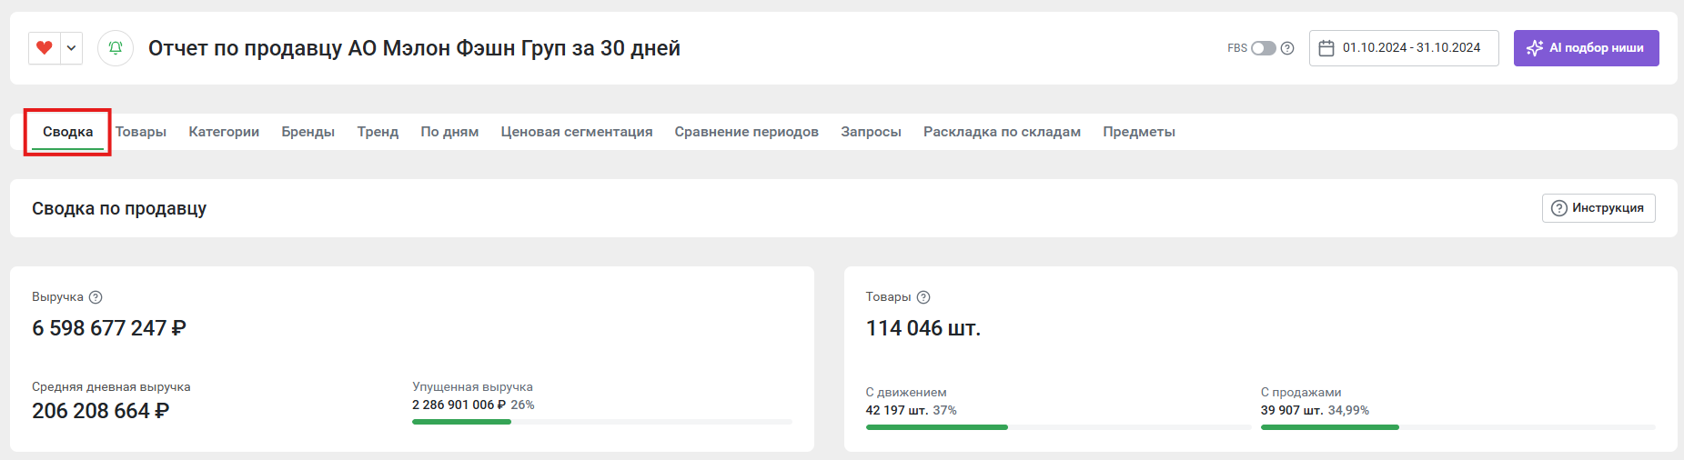Click the FBS help question icon
The width and height of the screenshot is (1684, 460).
[x=1287, y=48]
